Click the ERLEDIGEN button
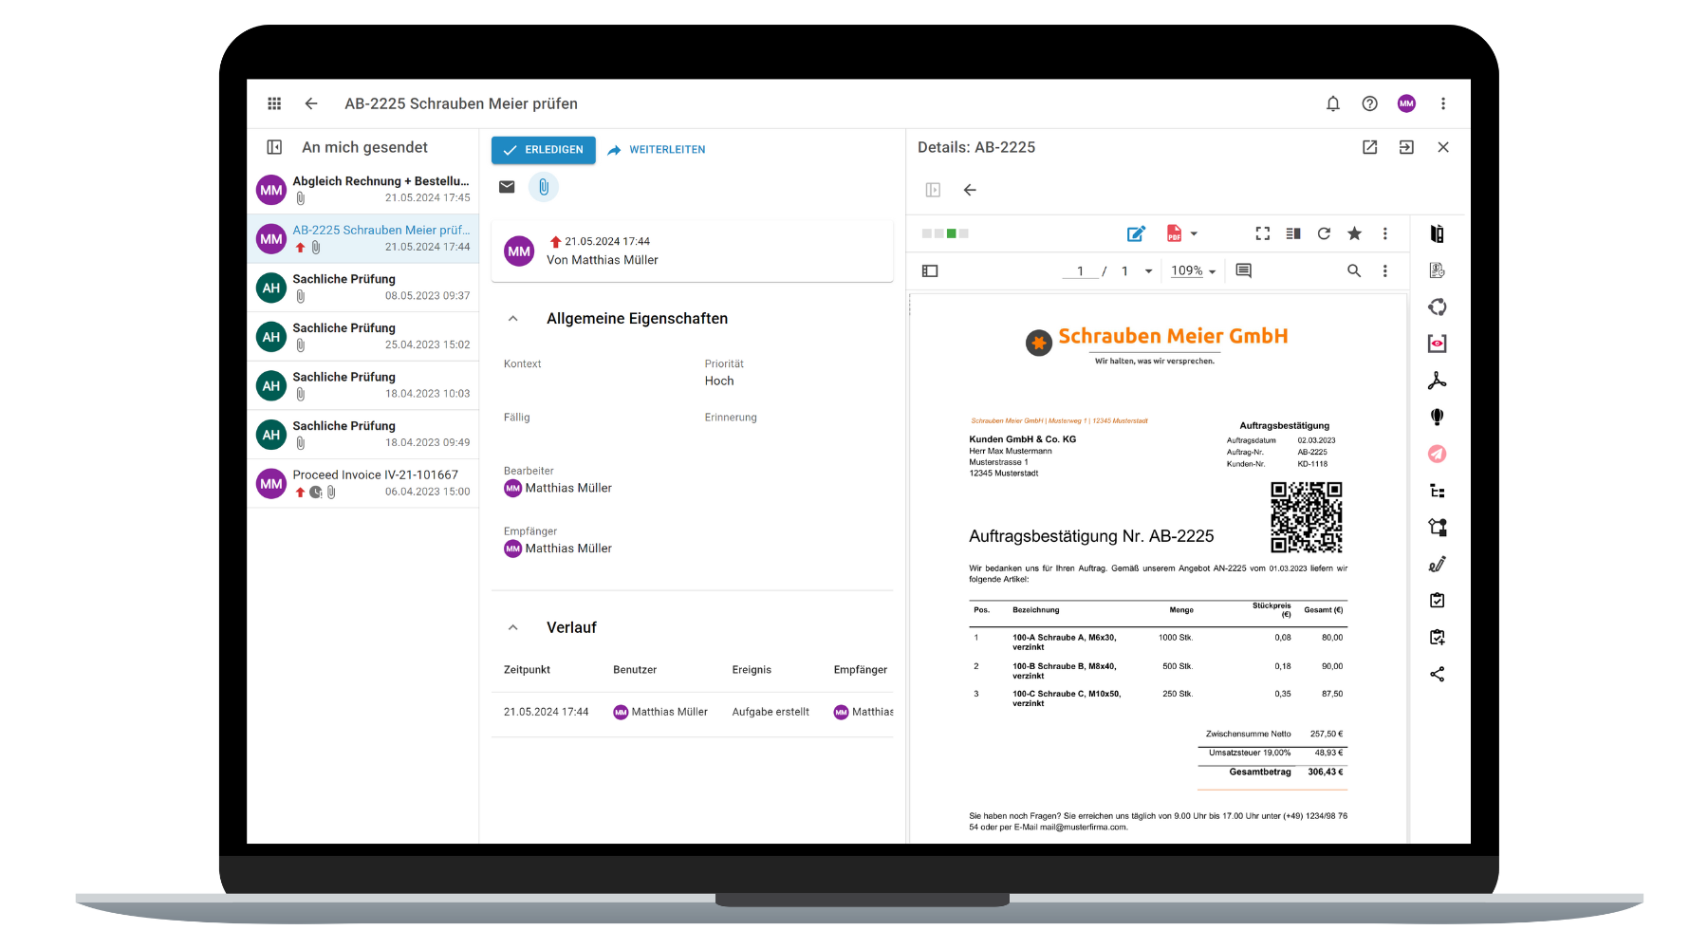The image size is (1708, 949). tap(544, 149)
